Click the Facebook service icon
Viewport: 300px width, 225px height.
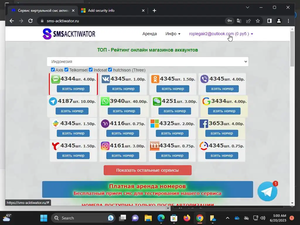204,124
